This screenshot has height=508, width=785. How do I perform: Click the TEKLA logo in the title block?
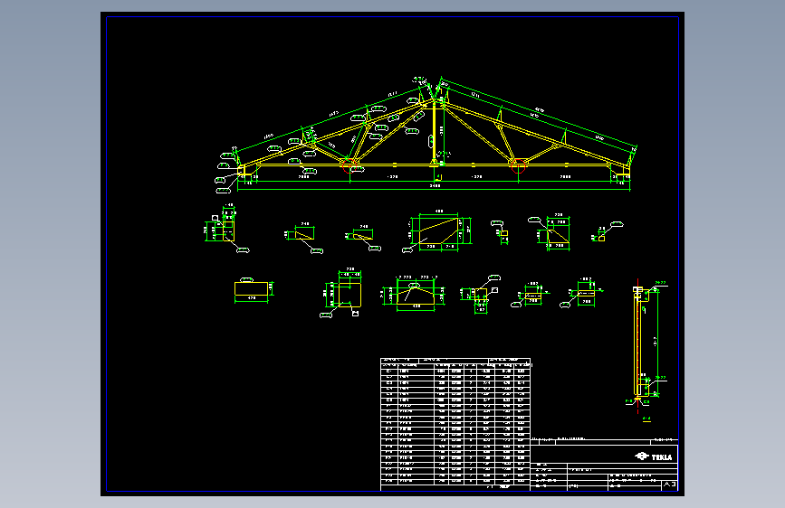[654, 456]
